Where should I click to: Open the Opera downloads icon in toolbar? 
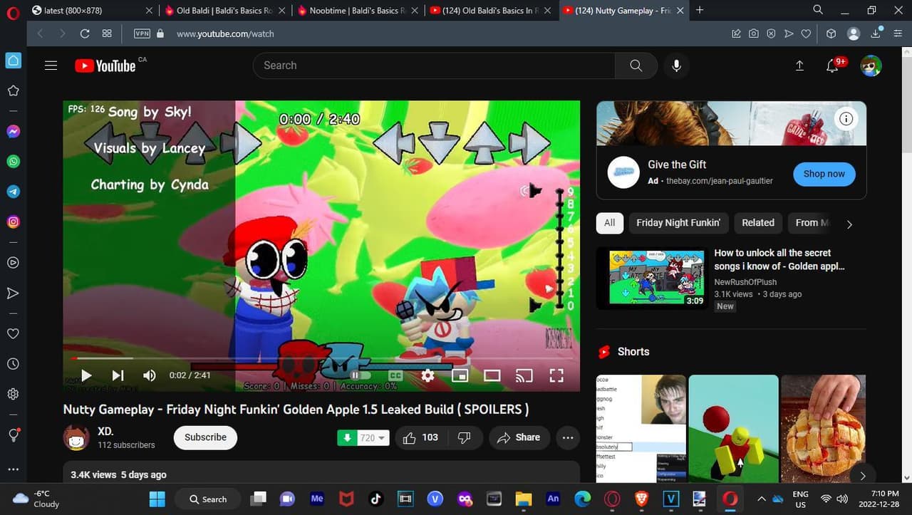(x=877, y=33)
